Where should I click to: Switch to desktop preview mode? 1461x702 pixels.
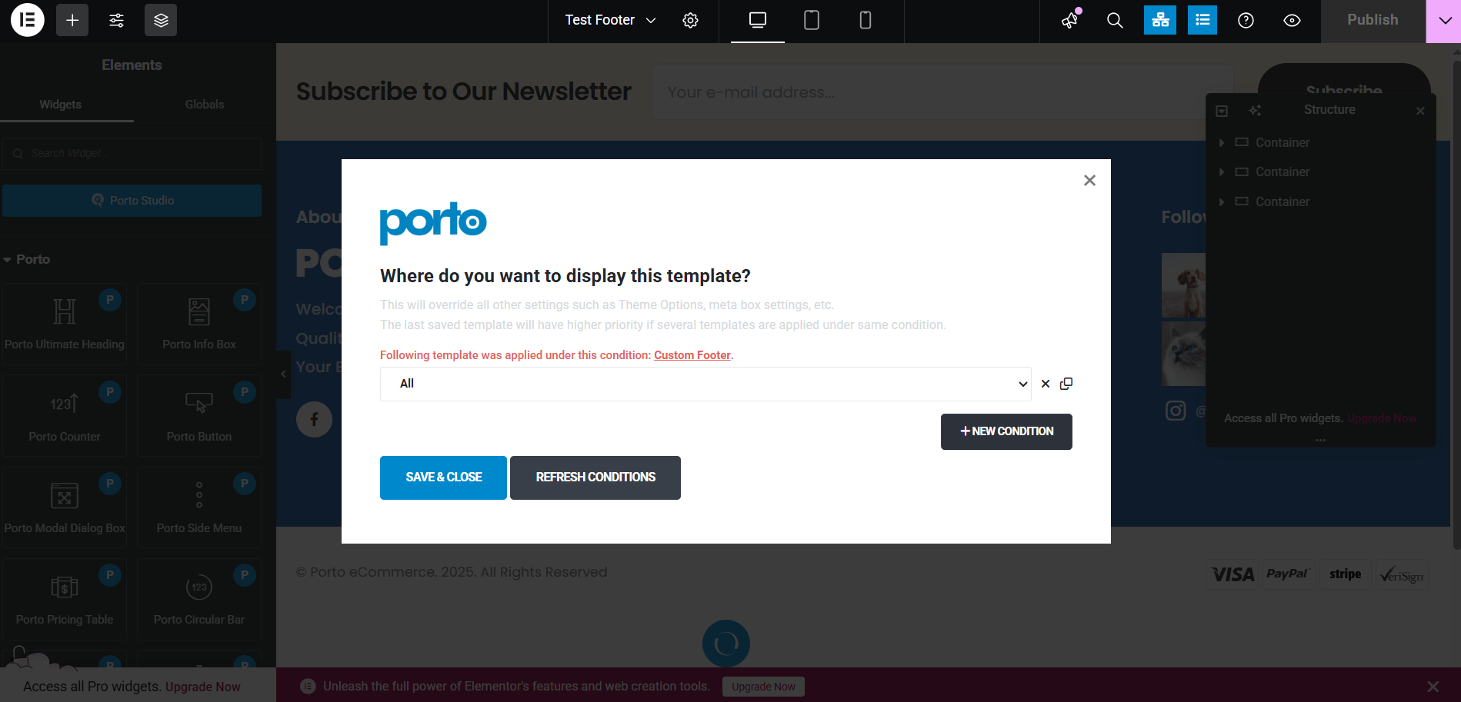[x=758, y=20]
